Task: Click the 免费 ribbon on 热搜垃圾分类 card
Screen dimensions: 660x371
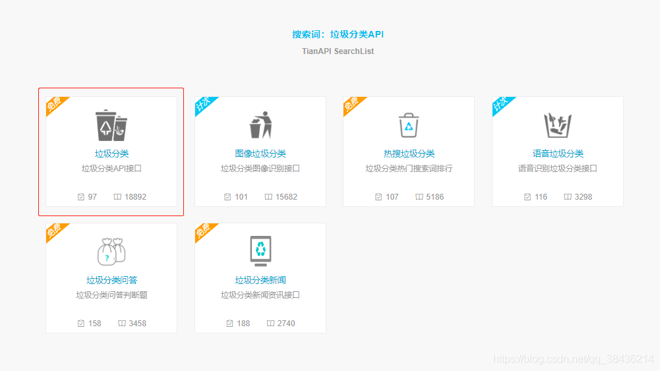Action: [x=352, y=104]
